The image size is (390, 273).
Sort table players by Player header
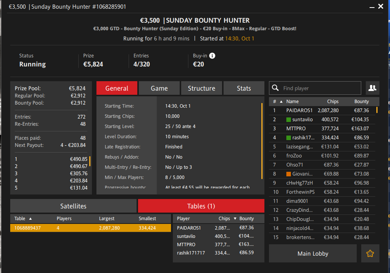(183, 218)
